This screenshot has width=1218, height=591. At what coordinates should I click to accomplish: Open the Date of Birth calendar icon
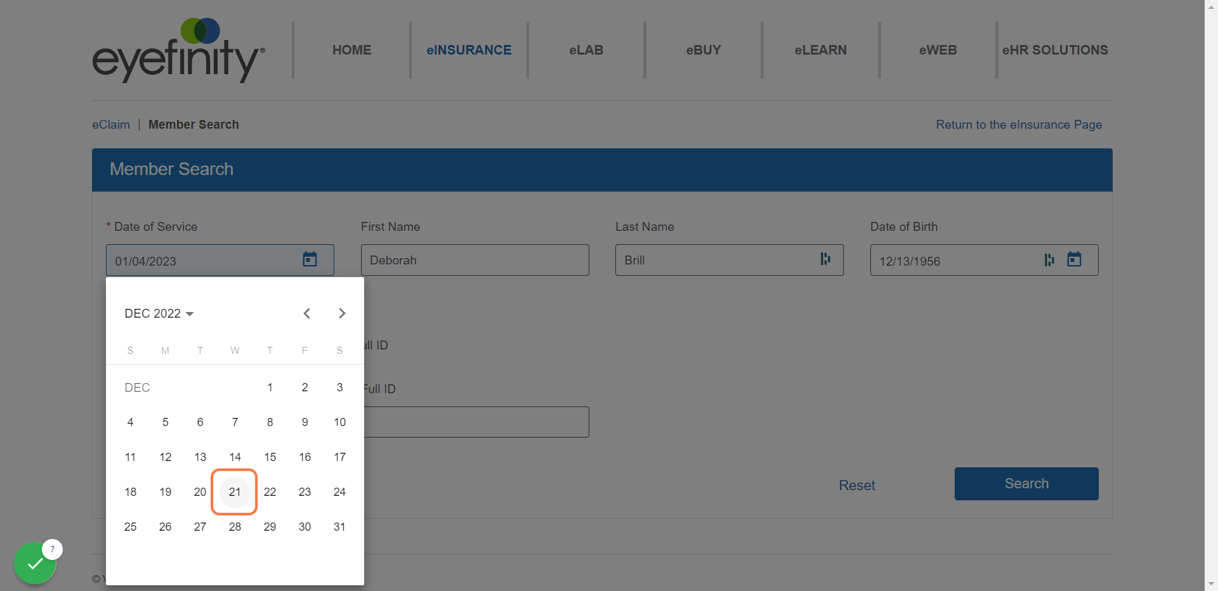pyautogui.click(x=1074, y=259)
